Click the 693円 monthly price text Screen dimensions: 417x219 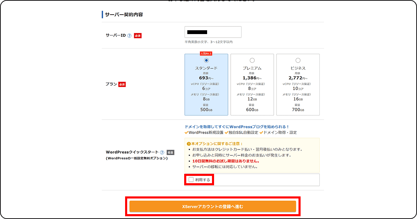(x=206, y=78)
